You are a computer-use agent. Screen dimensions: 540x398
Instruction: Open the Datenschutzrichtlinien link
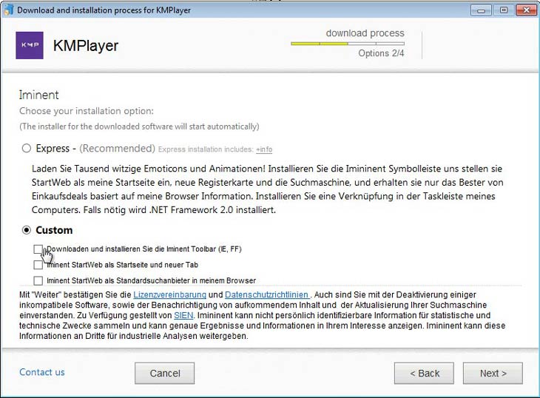pyautogui.click(x=267, y=294)
